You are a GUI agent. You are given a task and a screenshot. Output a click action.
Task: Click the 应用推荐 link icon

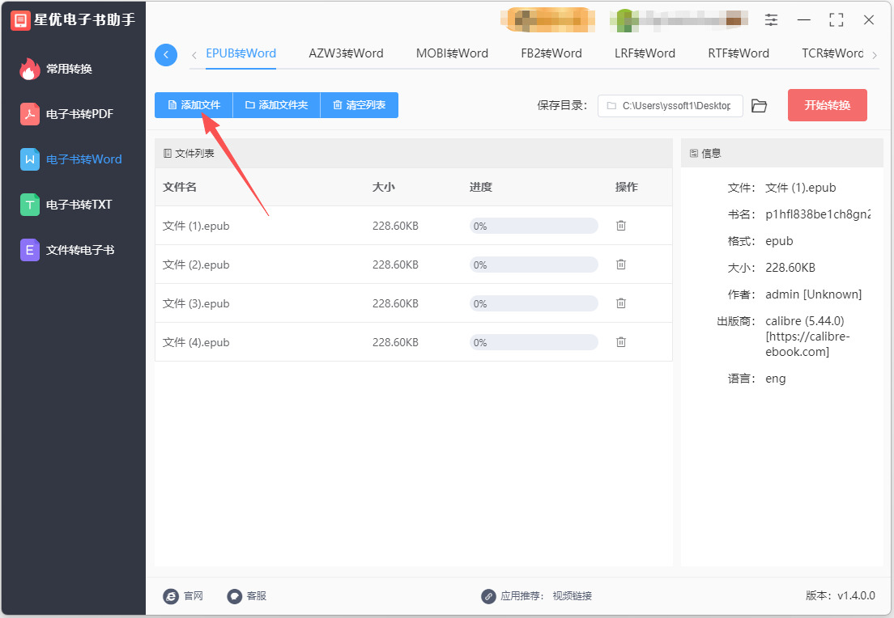488,596
